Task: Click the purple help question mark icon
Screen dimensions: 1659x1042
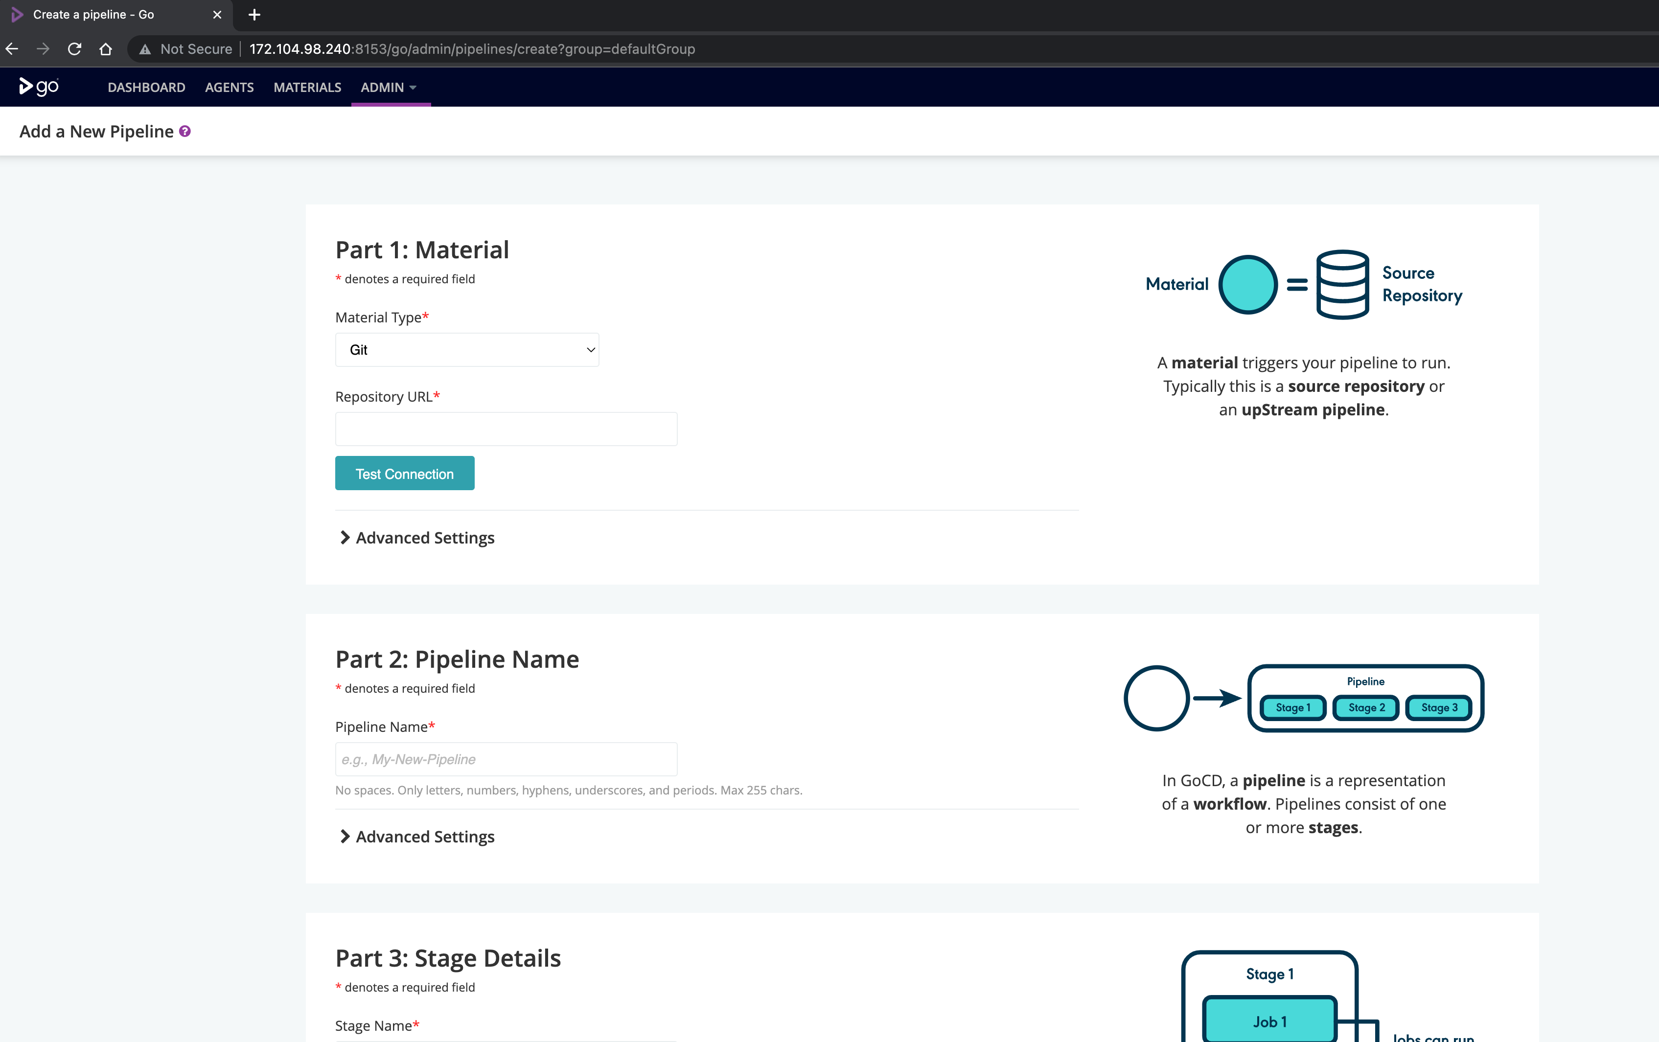Action: pyautogui.click(x=184, y=131)
